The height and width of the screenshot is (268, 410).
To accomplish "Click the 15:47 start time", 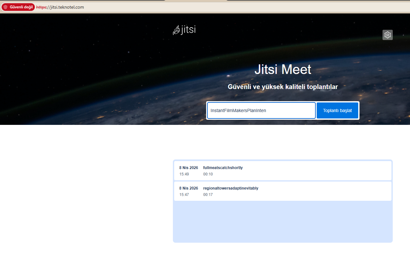I will [184, 195].
